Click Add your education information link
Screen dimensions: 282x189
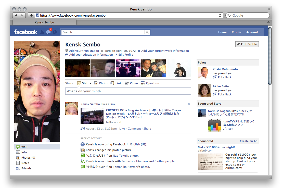(x=91, y=55)
